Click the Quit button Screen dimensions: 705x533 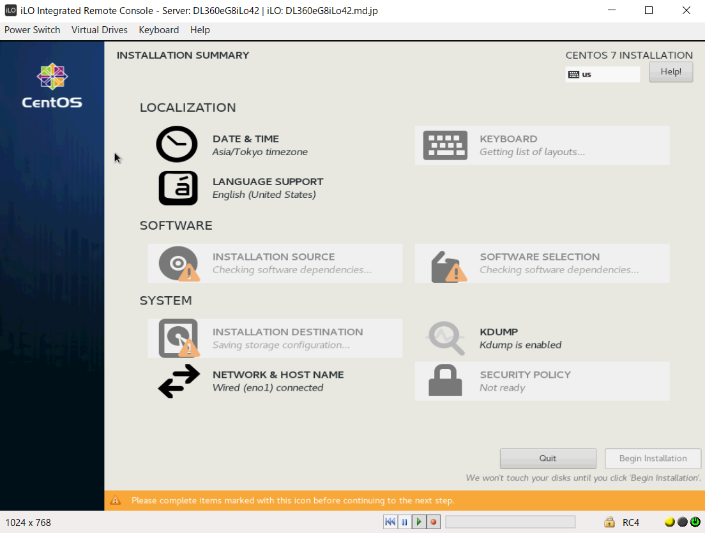548,458
